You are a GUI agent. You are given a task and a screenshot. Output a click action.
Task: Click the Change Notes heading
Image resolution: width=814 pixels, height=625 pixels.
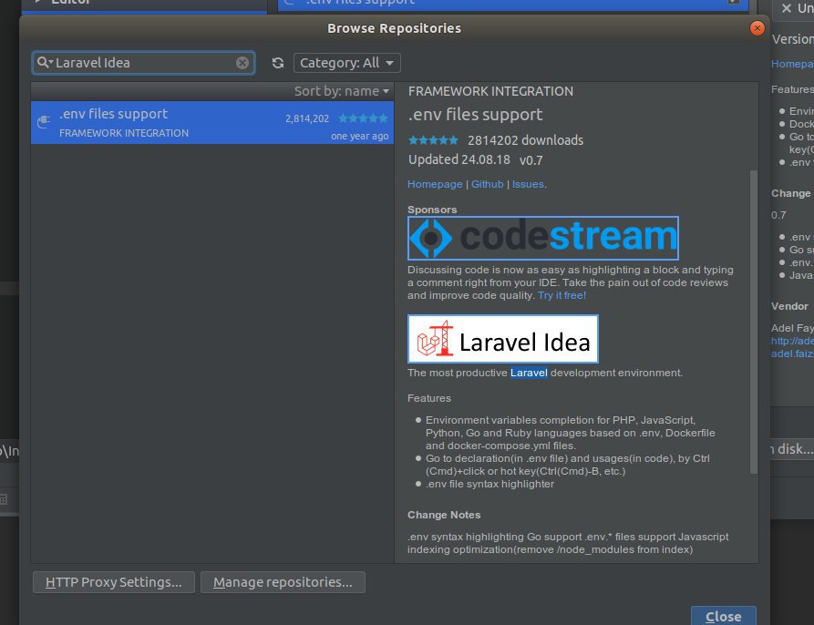[x=444, y=515]
